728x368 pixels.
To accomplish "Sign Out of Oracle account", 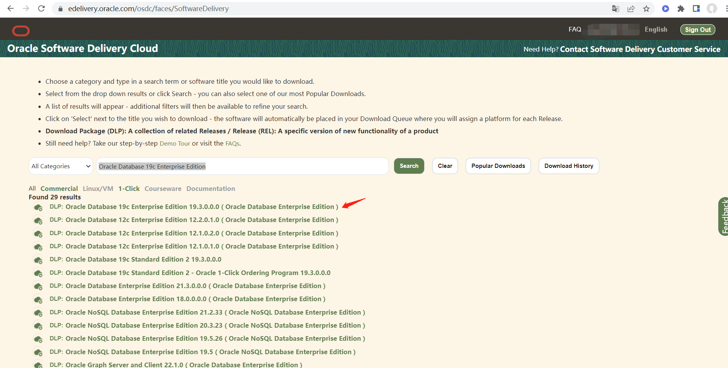I will (698, 30).
